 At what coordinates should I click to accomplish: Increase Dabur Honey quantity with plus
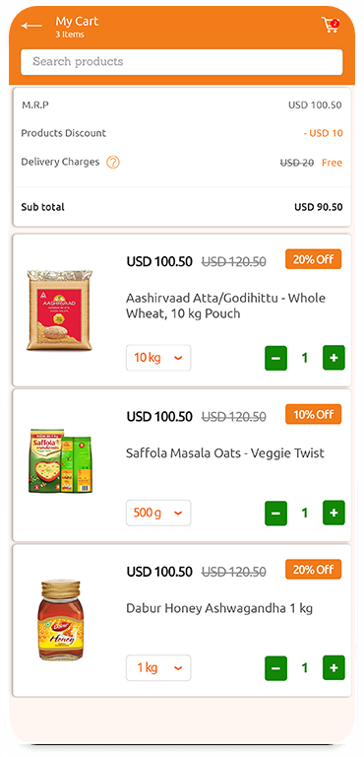click(334, 667)
